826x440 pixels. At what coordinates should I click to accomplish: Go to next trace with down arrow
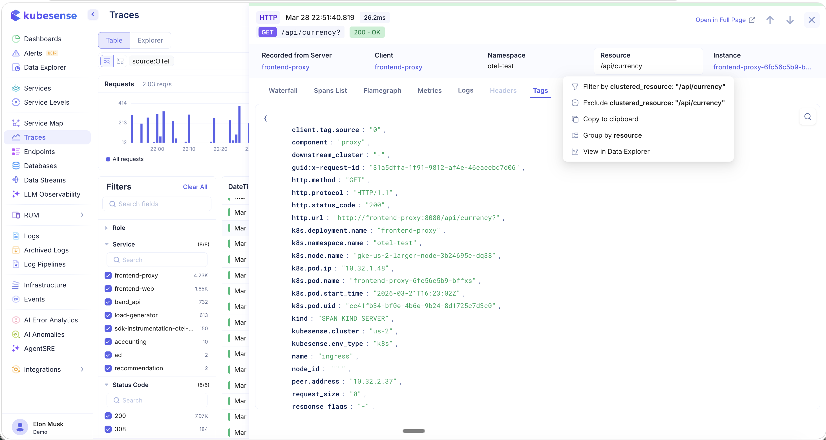pos(790,20)
